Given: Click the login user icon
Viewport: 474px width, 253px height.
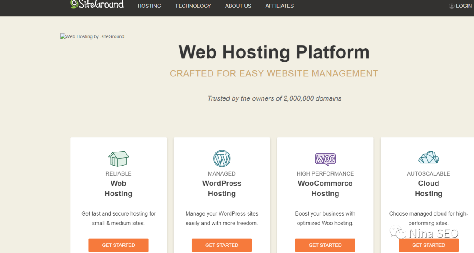Looking at the screenshot, I should click(452, 6).
